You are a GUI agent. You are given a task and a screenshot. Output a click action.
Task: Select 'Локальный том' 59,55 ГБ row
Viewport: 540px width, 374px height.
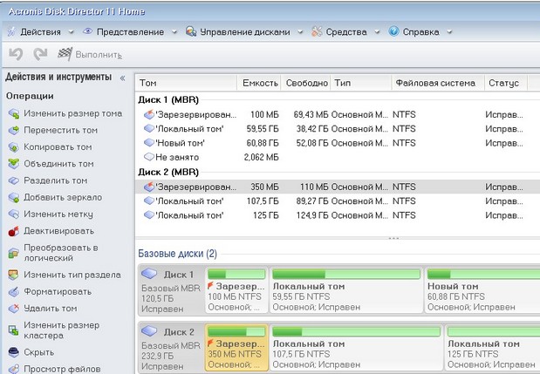tap(338, 129)
